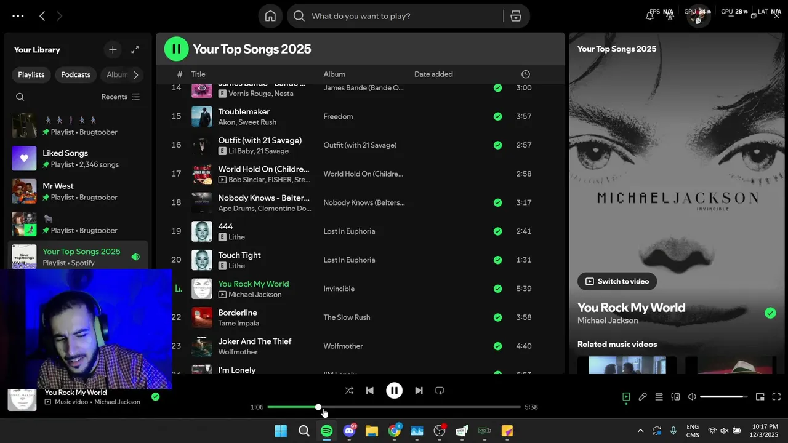Toggle saved checkmark for Troublemaker
Screen dimensions: 788x443
497,116
